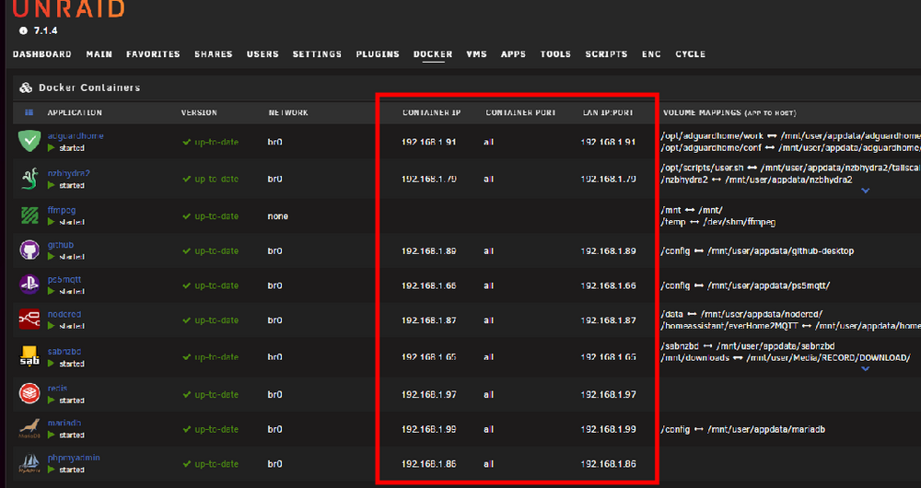
Task: Click the phpmyadmin sailboat icon
Action: pyautogui.click(x=29, y=463)
